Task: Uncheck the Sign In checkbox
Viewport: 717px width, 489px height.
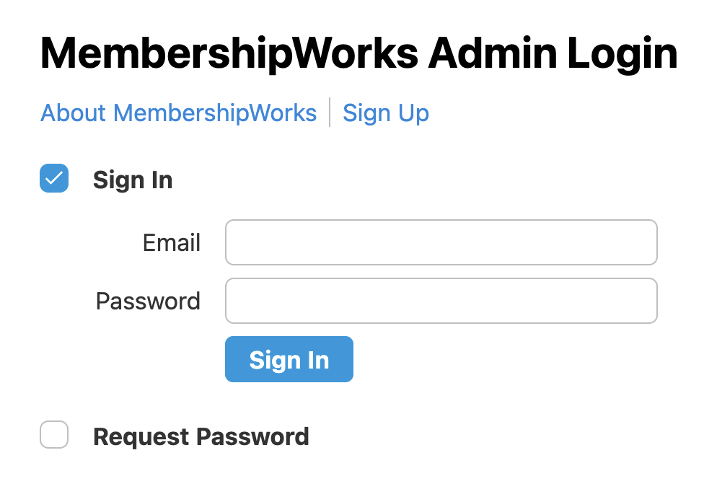Action: (54, 179)
